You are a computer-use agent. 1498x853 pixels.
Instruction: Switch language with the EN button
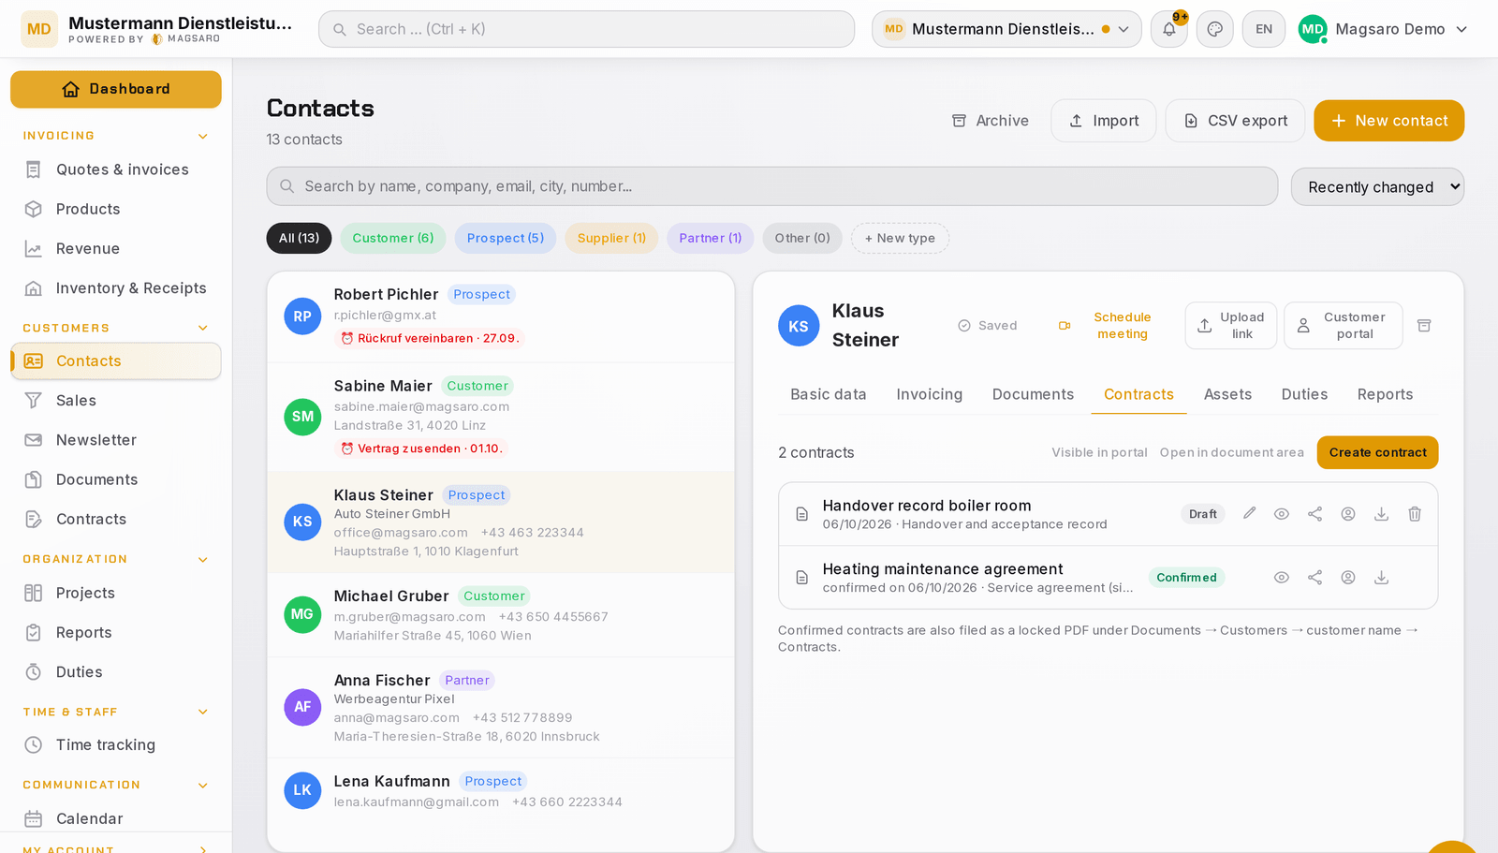[x=1264, y=29]
